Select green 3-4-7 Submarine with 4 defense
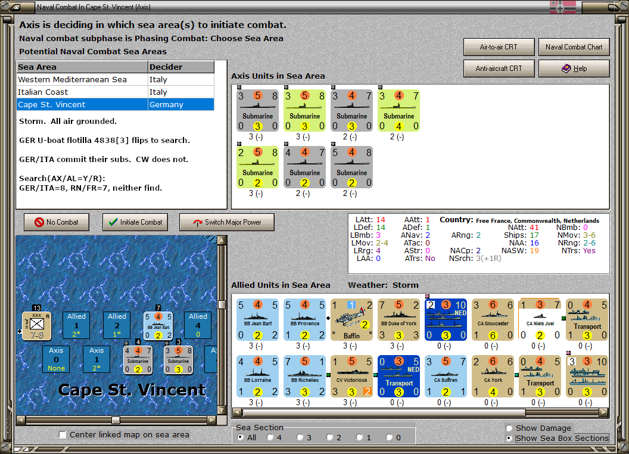 (398, 110)
